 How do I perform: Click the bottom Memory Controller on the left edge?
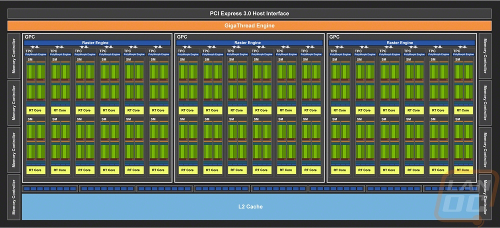coord(13,197)
